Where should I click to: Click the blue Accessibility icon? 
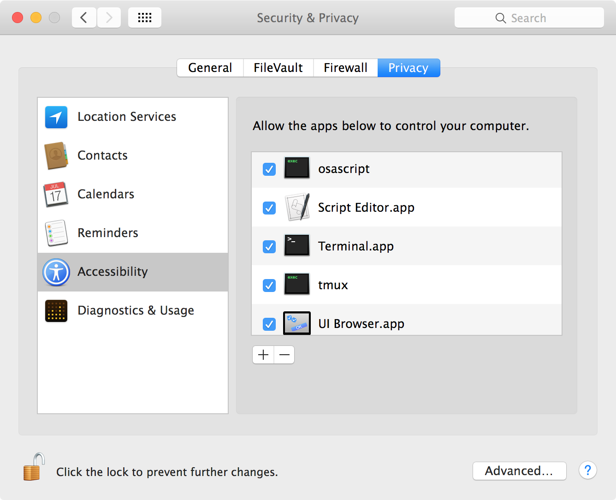[x=56, y=272]
